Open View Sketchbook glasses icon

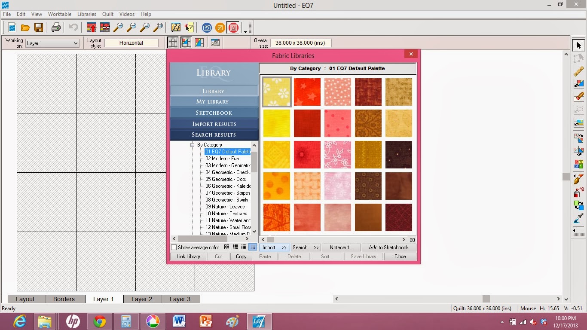[x=105, y=28]
